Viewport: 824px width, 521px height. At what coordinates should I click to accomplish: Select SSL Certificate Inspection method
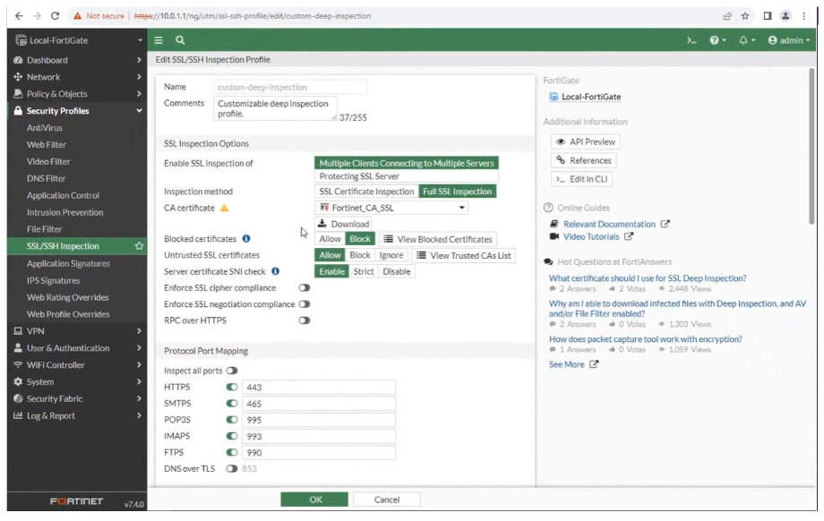(x=366, y=192)
